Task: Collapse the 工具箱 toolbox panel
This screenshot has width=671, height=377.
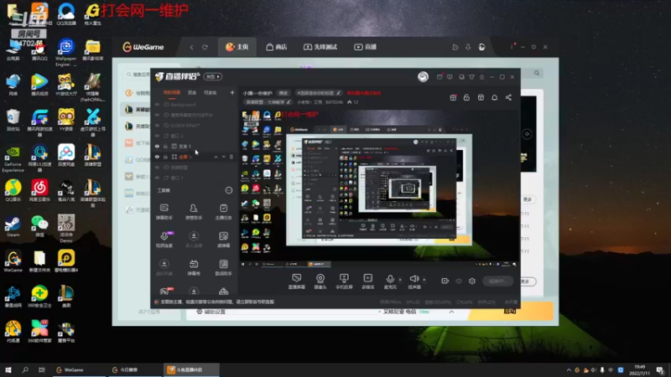Action: click(228, 190)
